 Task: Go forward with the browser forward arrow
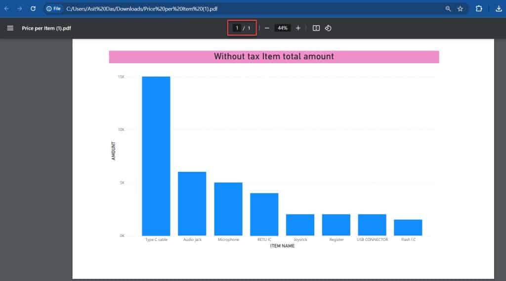tap(20, 9)
